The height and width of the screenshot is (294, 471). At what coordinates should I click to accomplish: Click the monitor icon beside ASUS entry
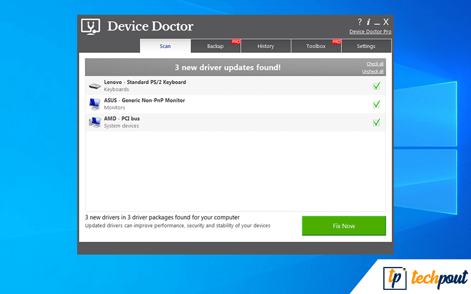point(94,104)
